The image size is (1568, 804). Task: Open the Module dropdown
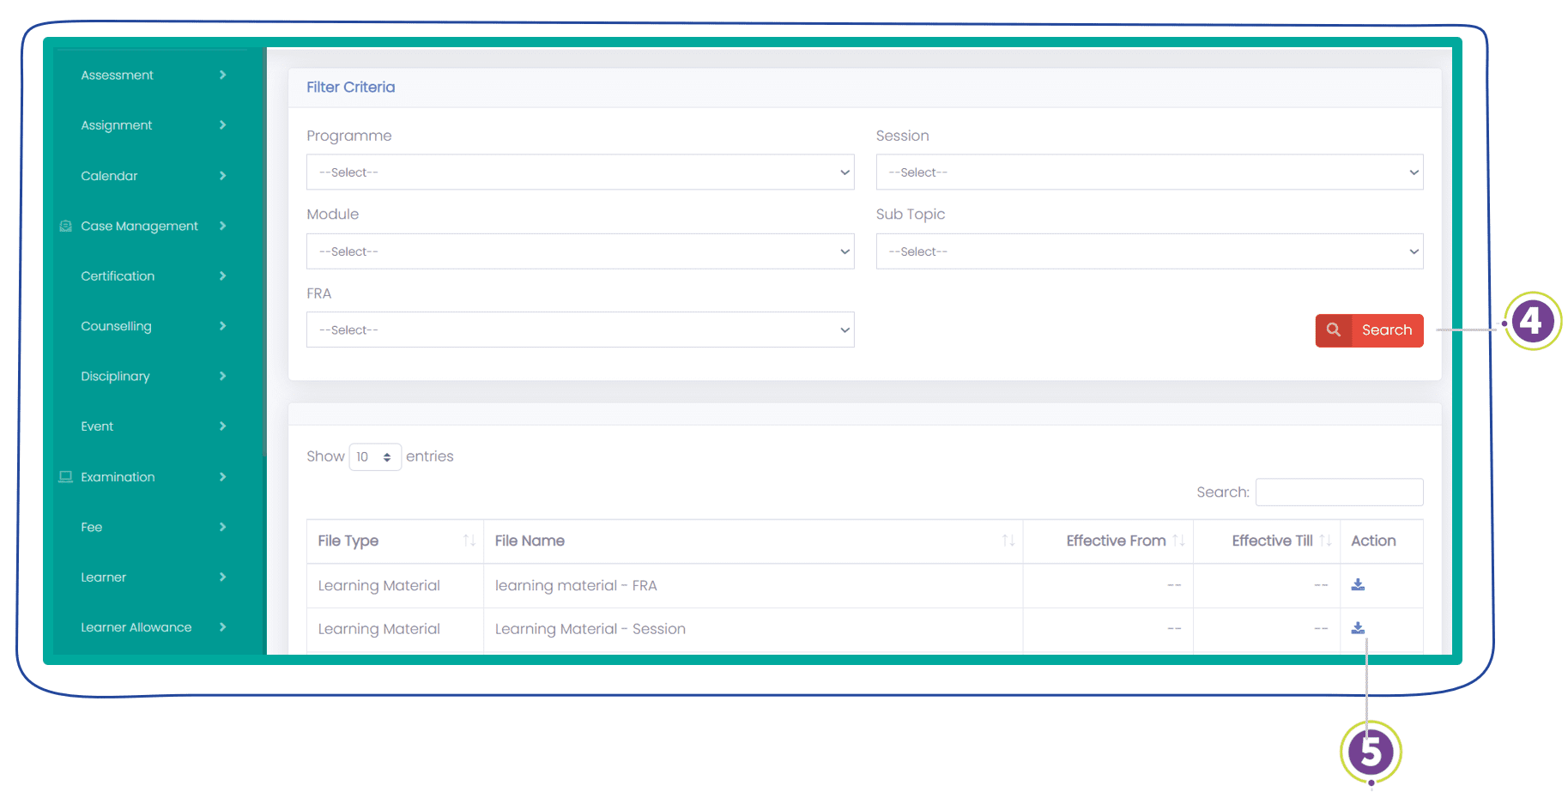pyautogui.click(x=579, y=251)
